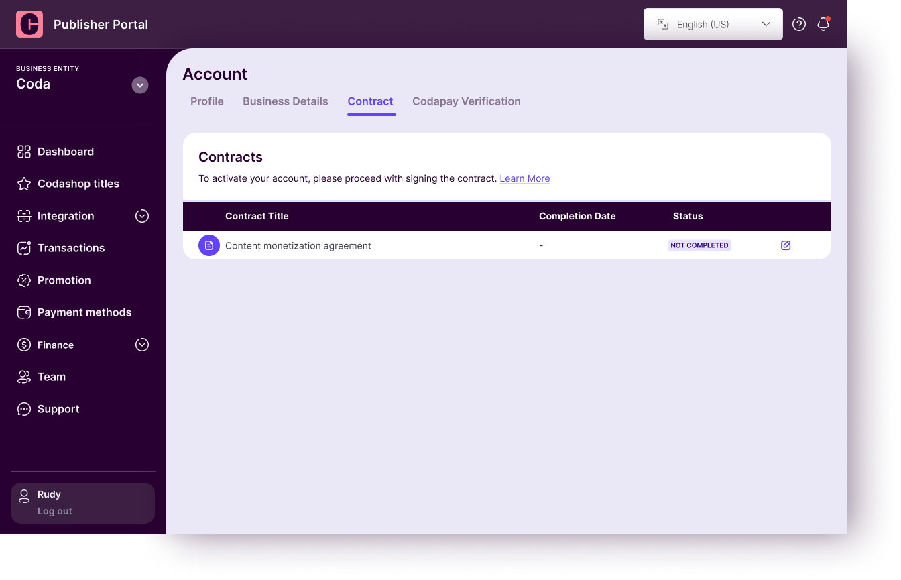Open the English (US) language dropdown

(713, 24)
